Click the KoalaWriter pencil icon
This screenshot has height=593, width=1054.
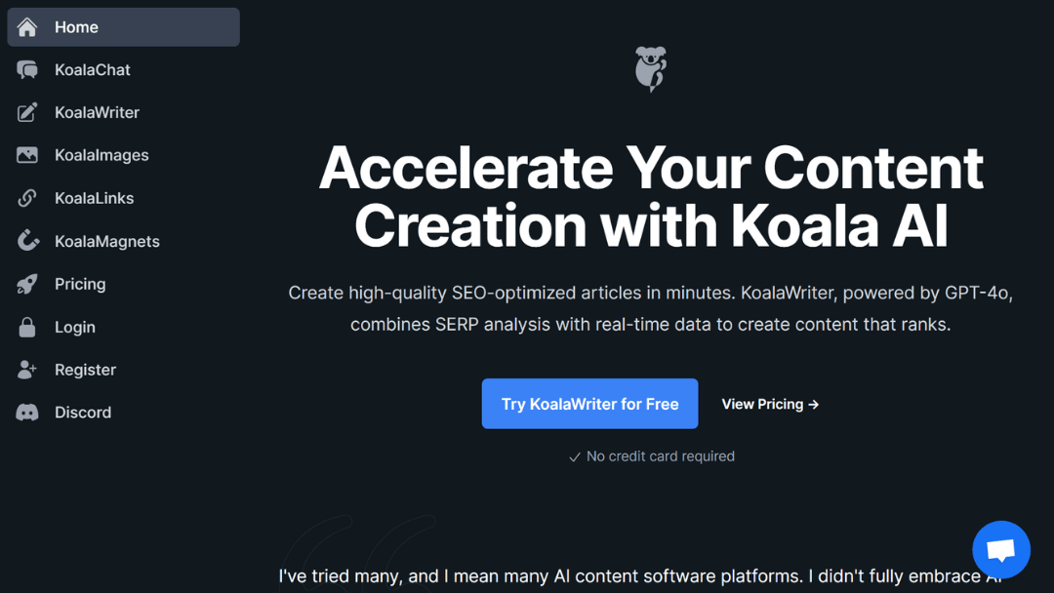26,112
